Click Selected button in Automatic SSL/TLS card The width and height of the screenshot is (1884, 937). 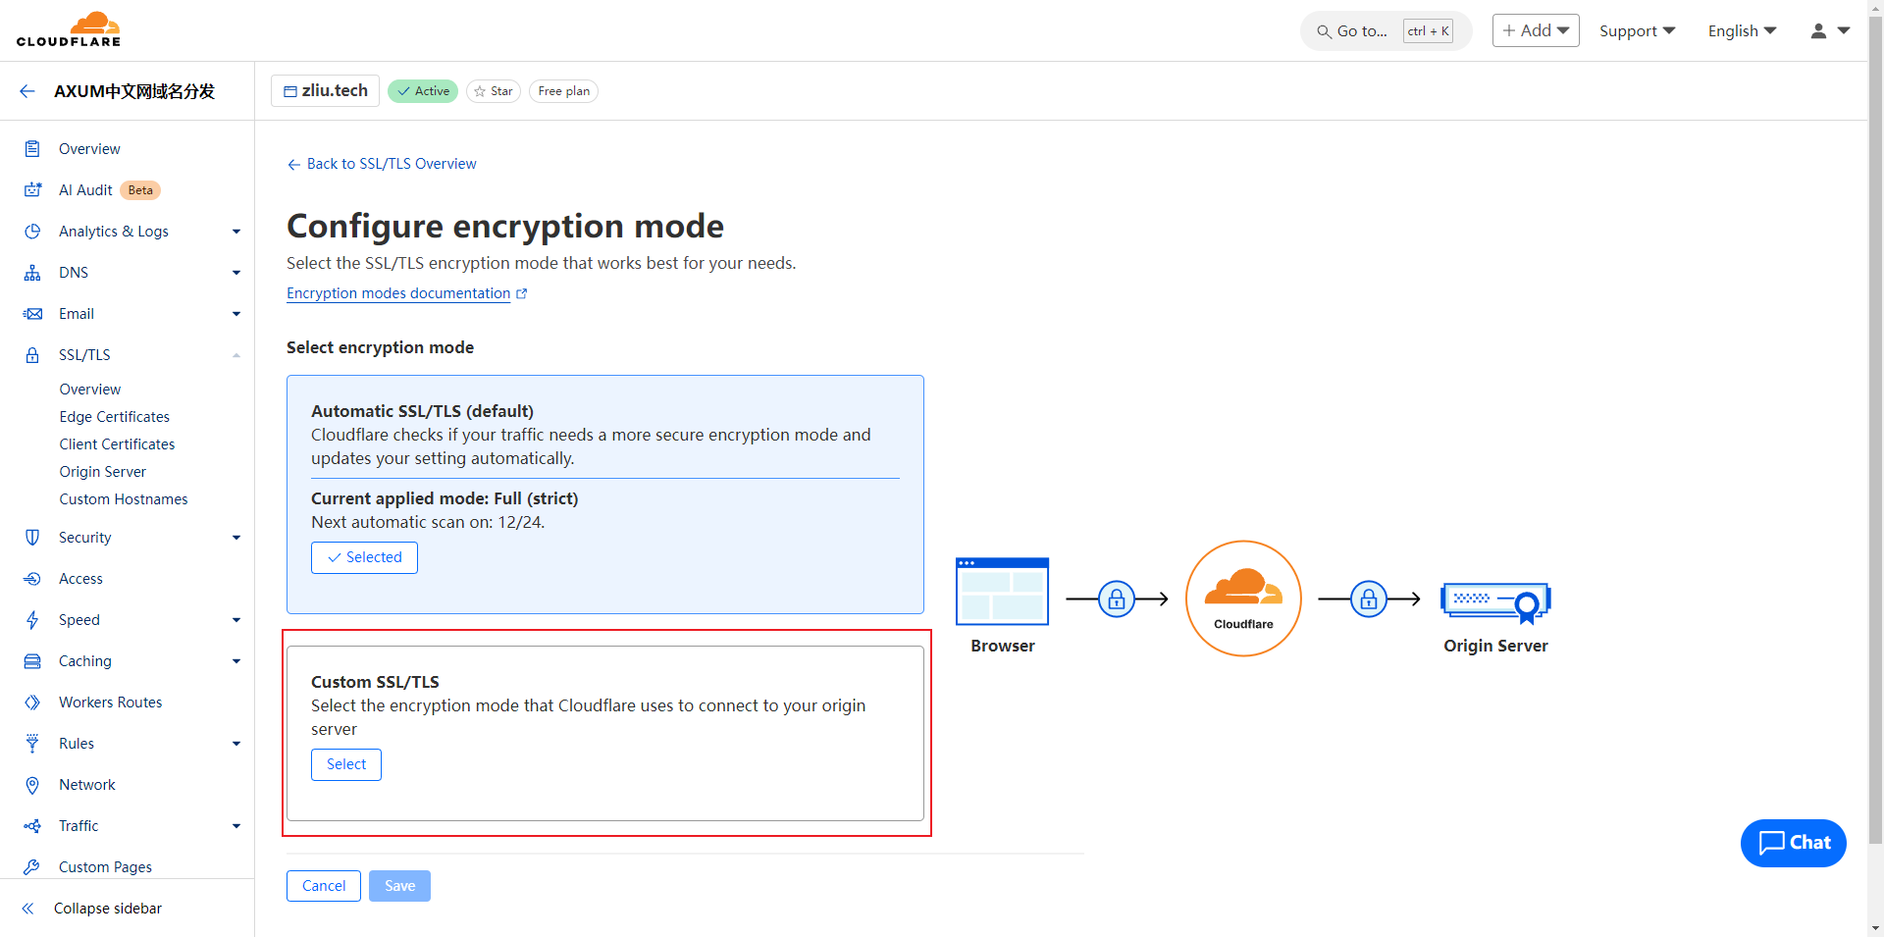tap(364, 557)
